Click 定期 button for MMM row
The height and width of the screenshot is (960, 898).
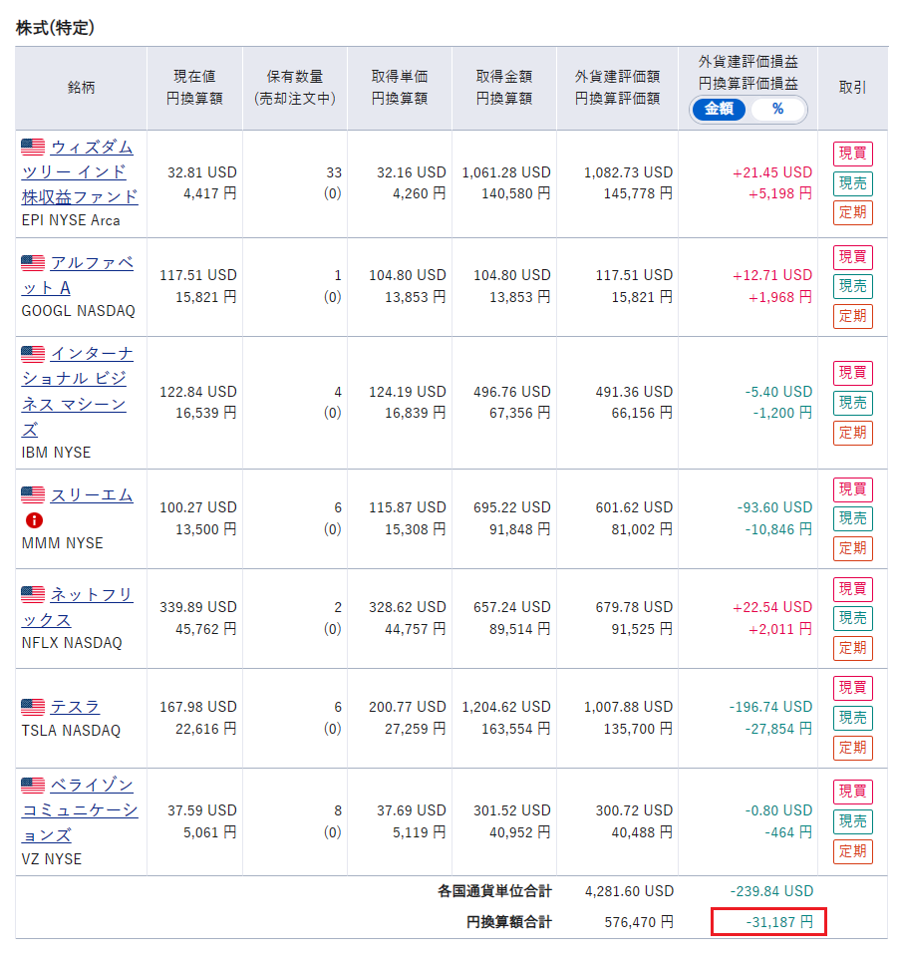tap(853, 548)
